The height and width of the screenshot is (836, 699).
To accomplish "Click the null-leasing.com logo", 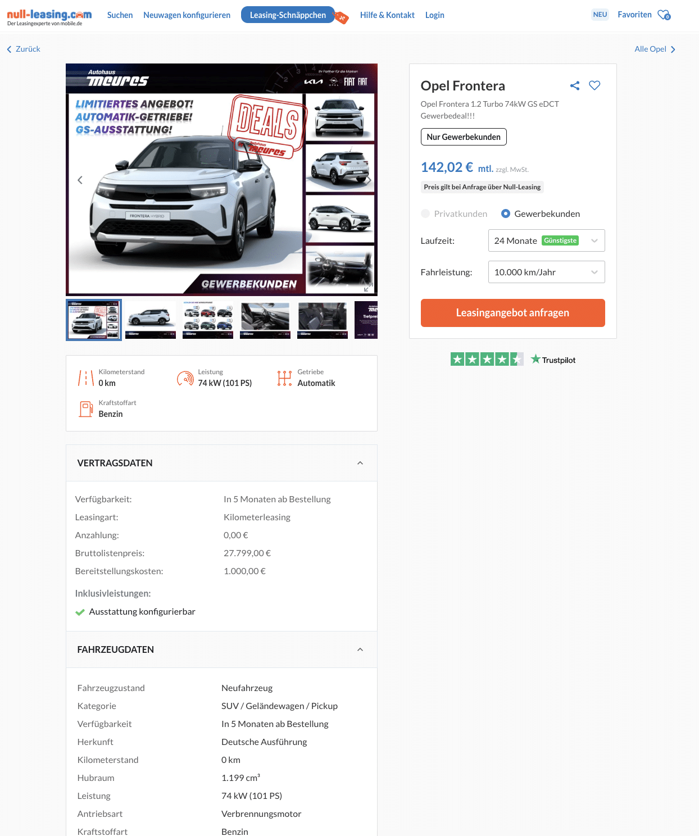I will [49, 17].
